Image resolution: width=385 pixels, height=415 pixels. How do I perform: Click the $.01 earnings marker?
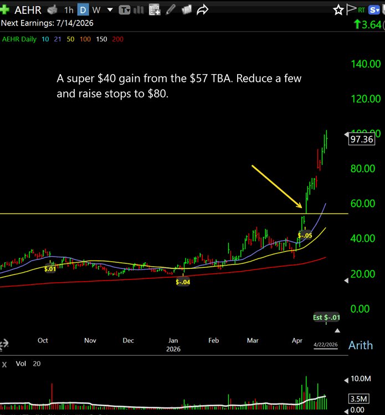pyautogui.click(x=50, y=269)
